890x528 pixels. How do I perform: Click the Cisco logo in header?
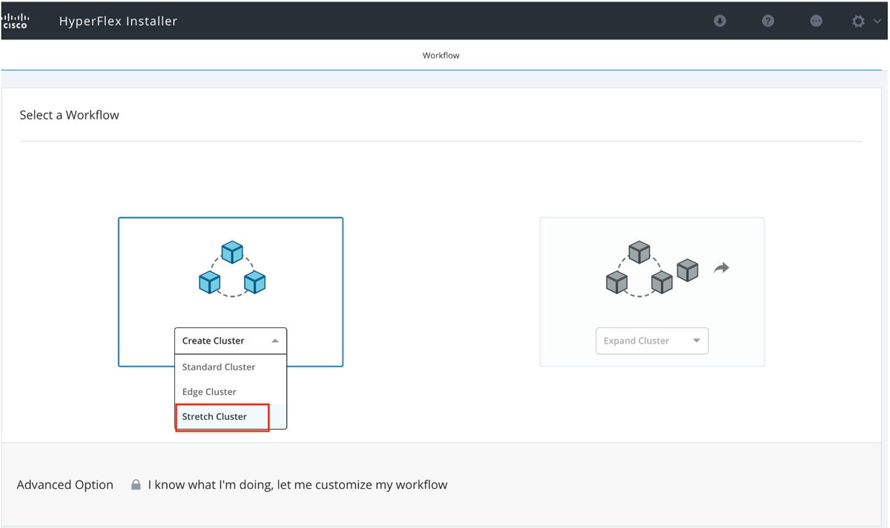[x=15, y=21]
